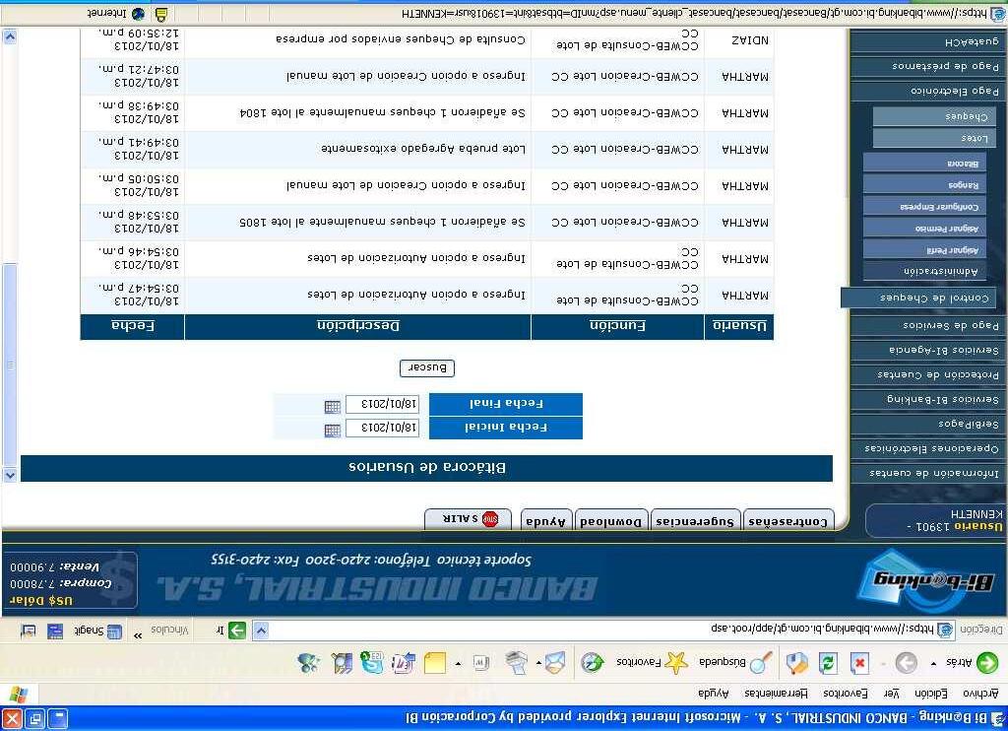Click the Buscar button
This screenshot has height=731, width=1008.
point(427,368)
